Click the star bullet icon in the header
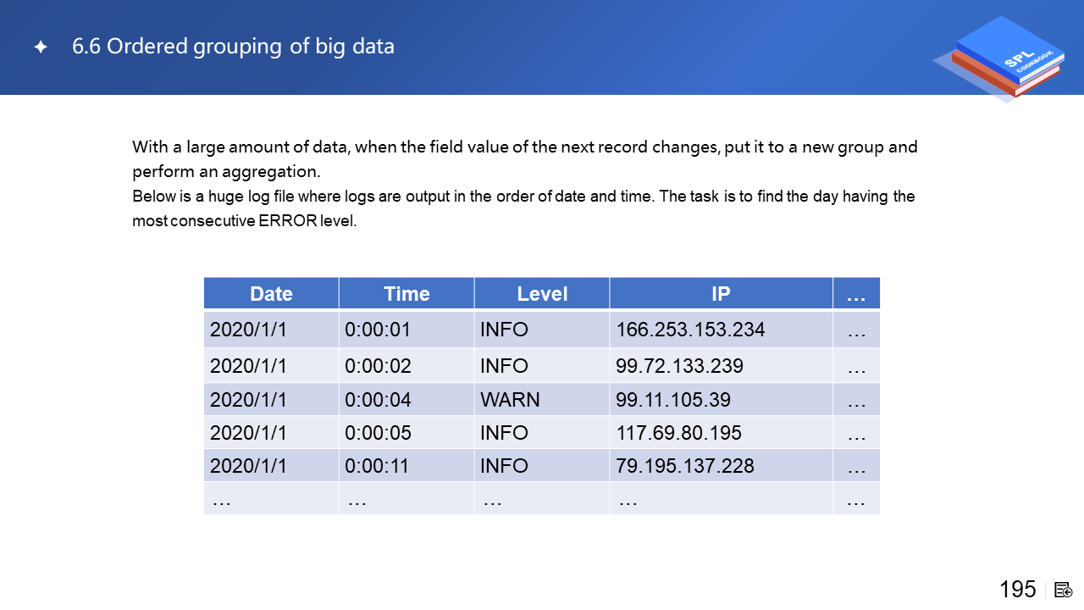This screenshot has height=610, width=1084. [x=41, y=47]
